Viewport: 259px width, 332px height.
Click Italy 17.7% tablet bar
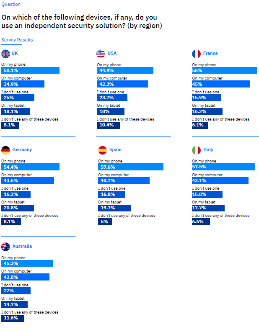pyautogui.click(x=208, y=208)
